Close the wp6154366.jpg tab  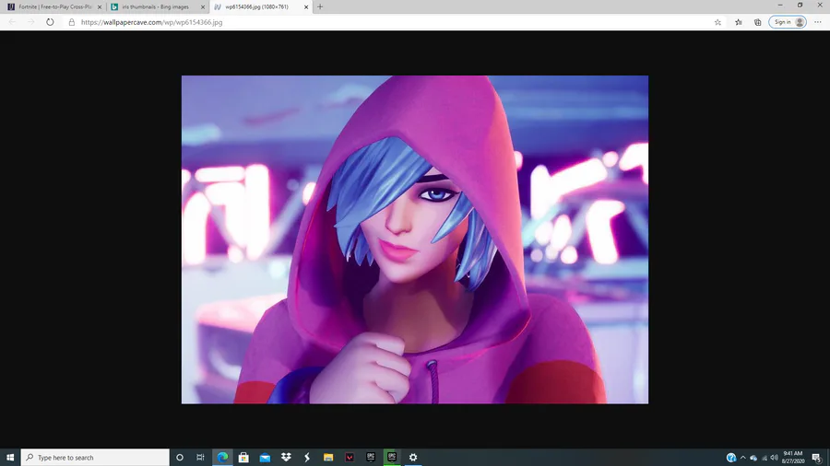click(x=306, y=6)
